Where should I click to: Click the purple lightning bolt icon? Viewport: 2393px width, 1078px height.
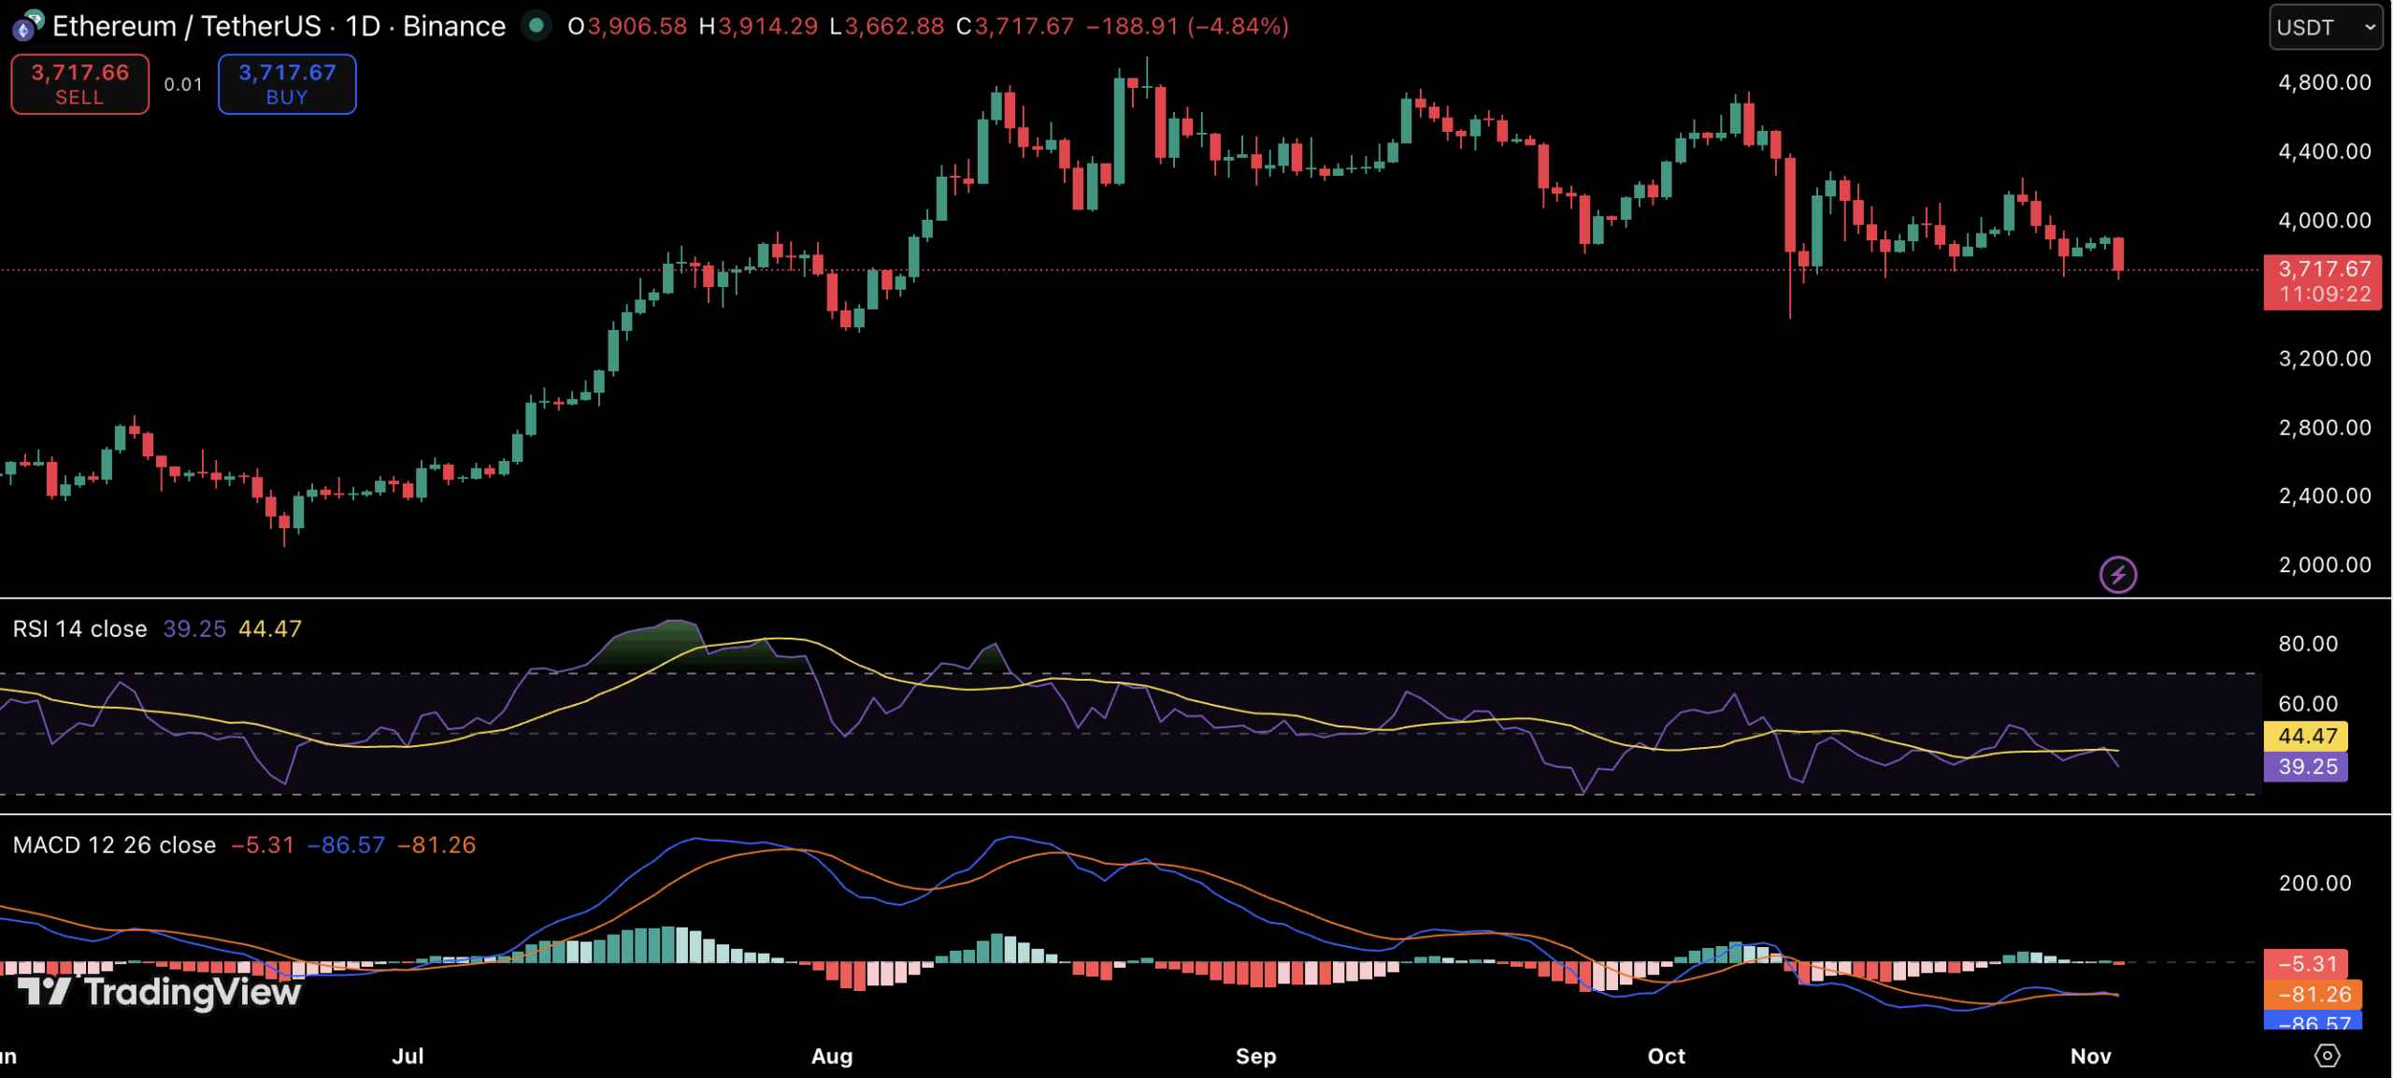(x=2117, y=574)
